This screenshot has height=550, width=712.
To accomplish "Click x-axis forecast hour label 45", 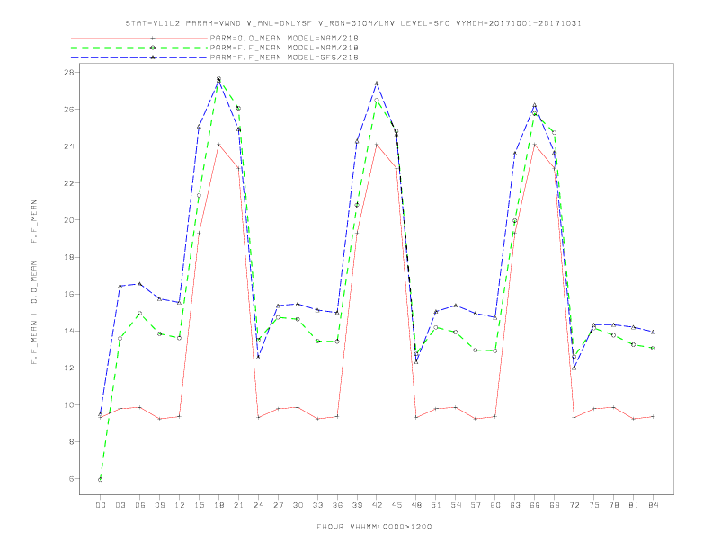I will click(x=396, y=505).
